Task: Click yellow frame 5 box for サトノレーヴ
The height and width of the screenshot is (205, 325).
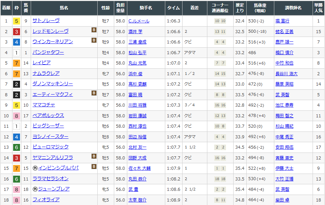Action: [x=16, y=21]
